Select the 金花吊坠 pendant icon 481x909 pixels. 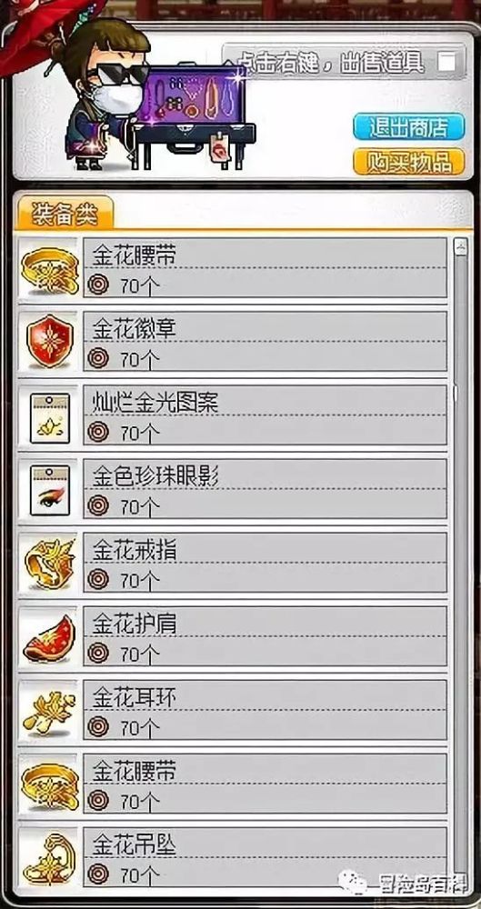tap(49, 858)
